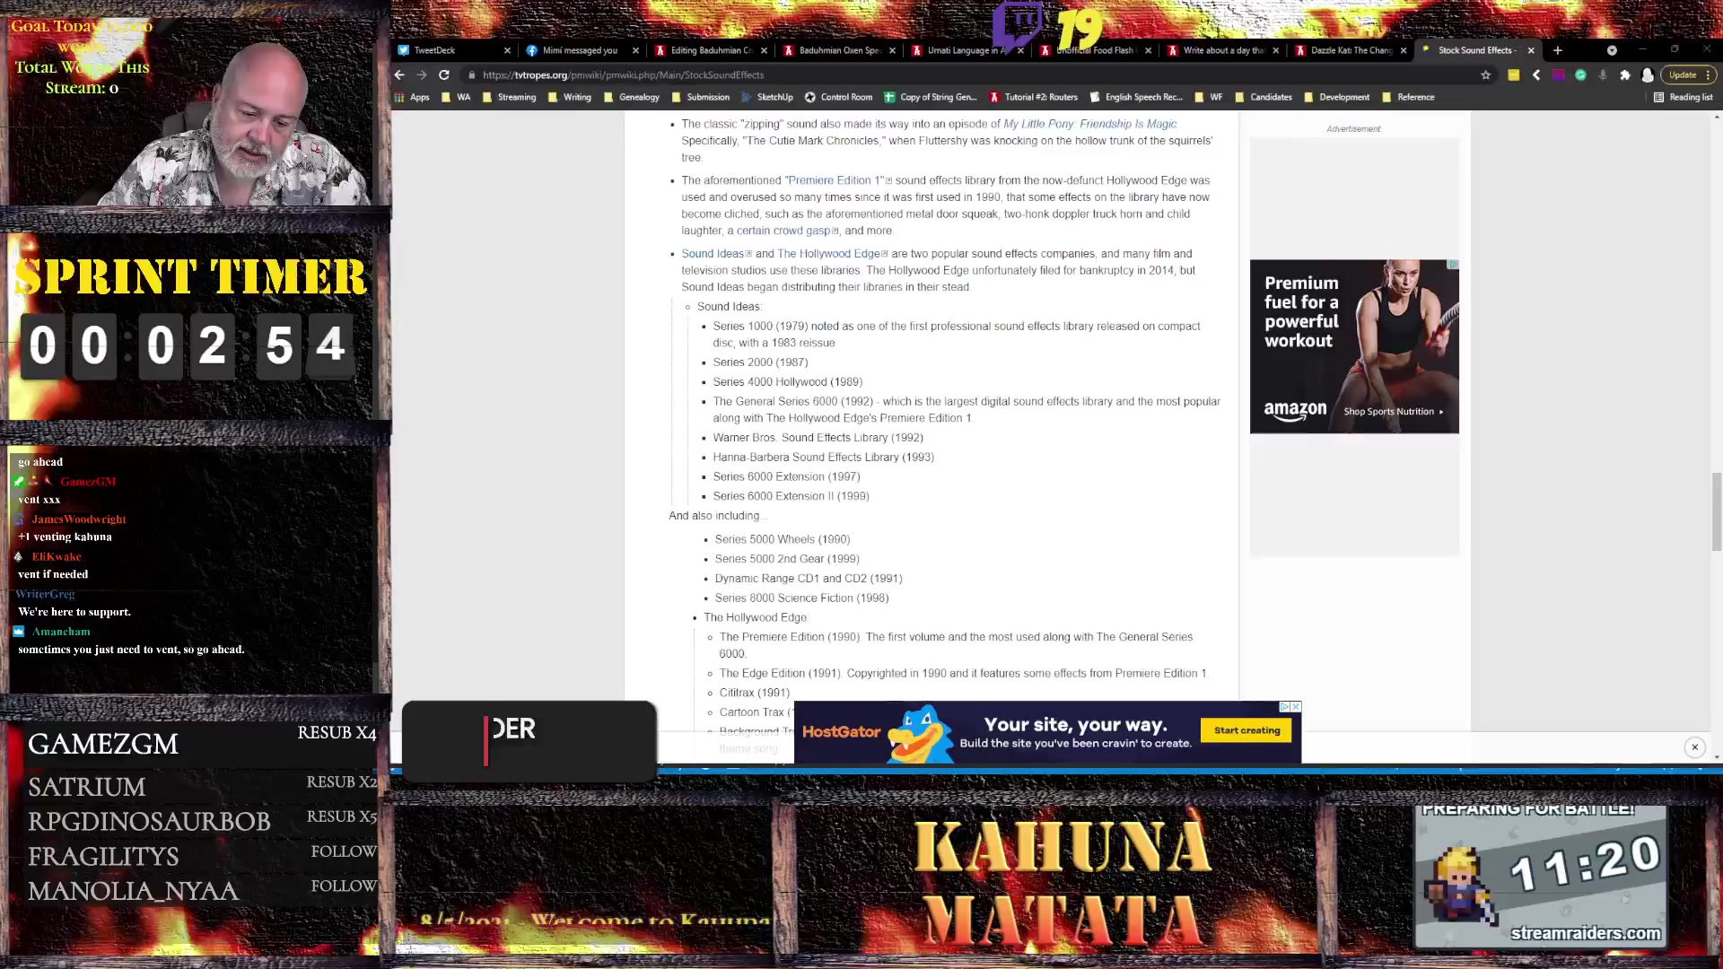Screen dimensions: 1723x969
Task: Open the Sound Ideas link
Action: [712, 254]
